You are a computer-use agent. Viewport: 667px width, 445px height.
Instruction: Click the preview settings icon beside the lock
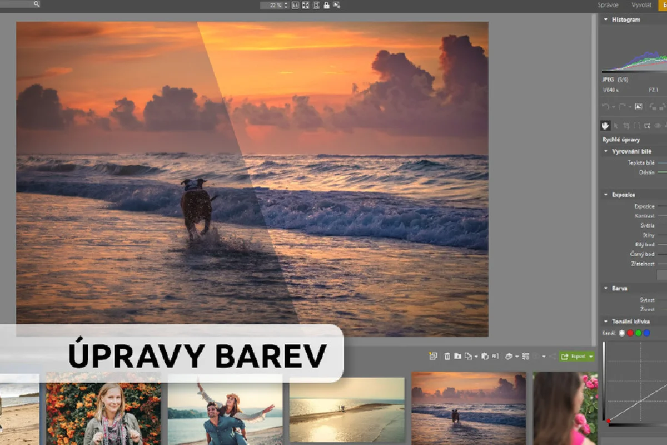[336, 5]
